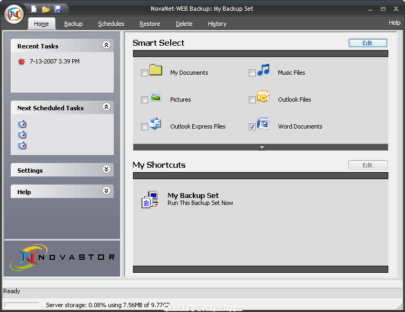Tick the Outlook Express Files checkbox
Screen dimensions: 405x312
pyautogui.click(x=145, y=126)
